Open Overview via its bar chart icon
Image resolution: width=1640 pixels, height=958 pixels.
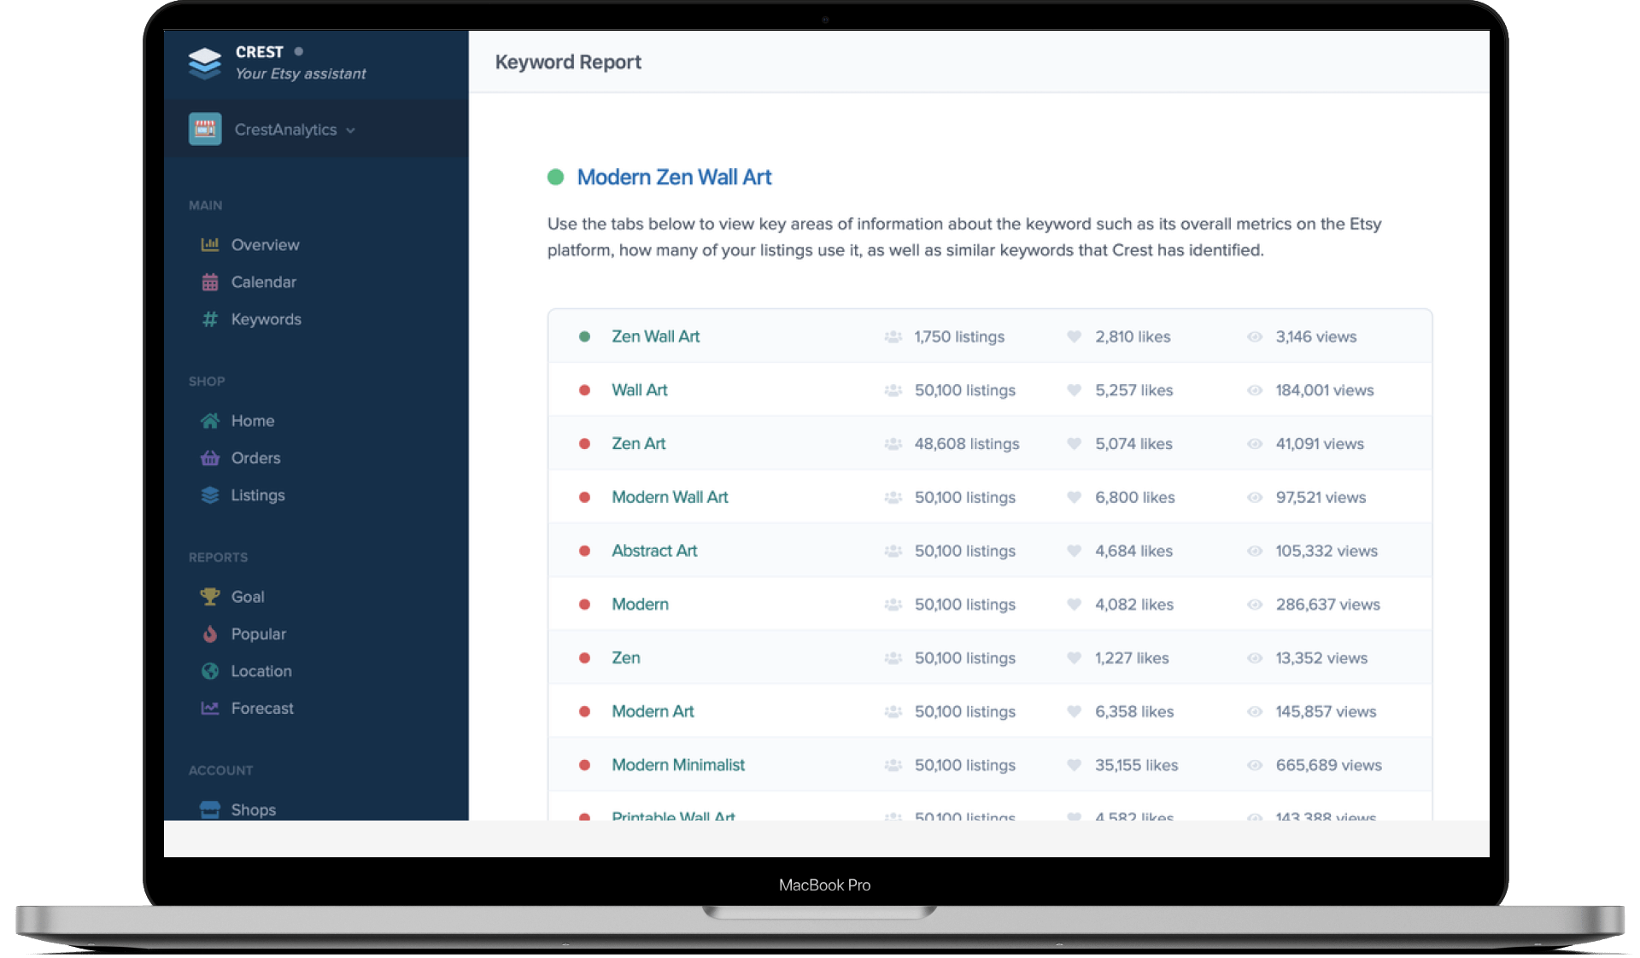click(x=210, y=245)
